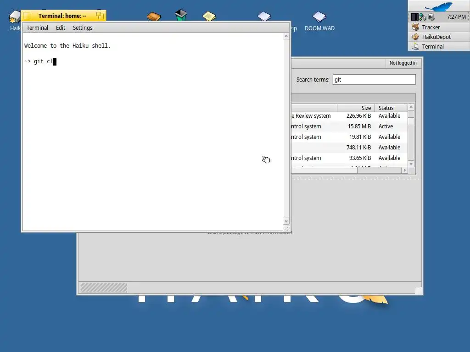Open the yellow notes document desktop icon
The image size is (470, 352).
click(209, 16)
